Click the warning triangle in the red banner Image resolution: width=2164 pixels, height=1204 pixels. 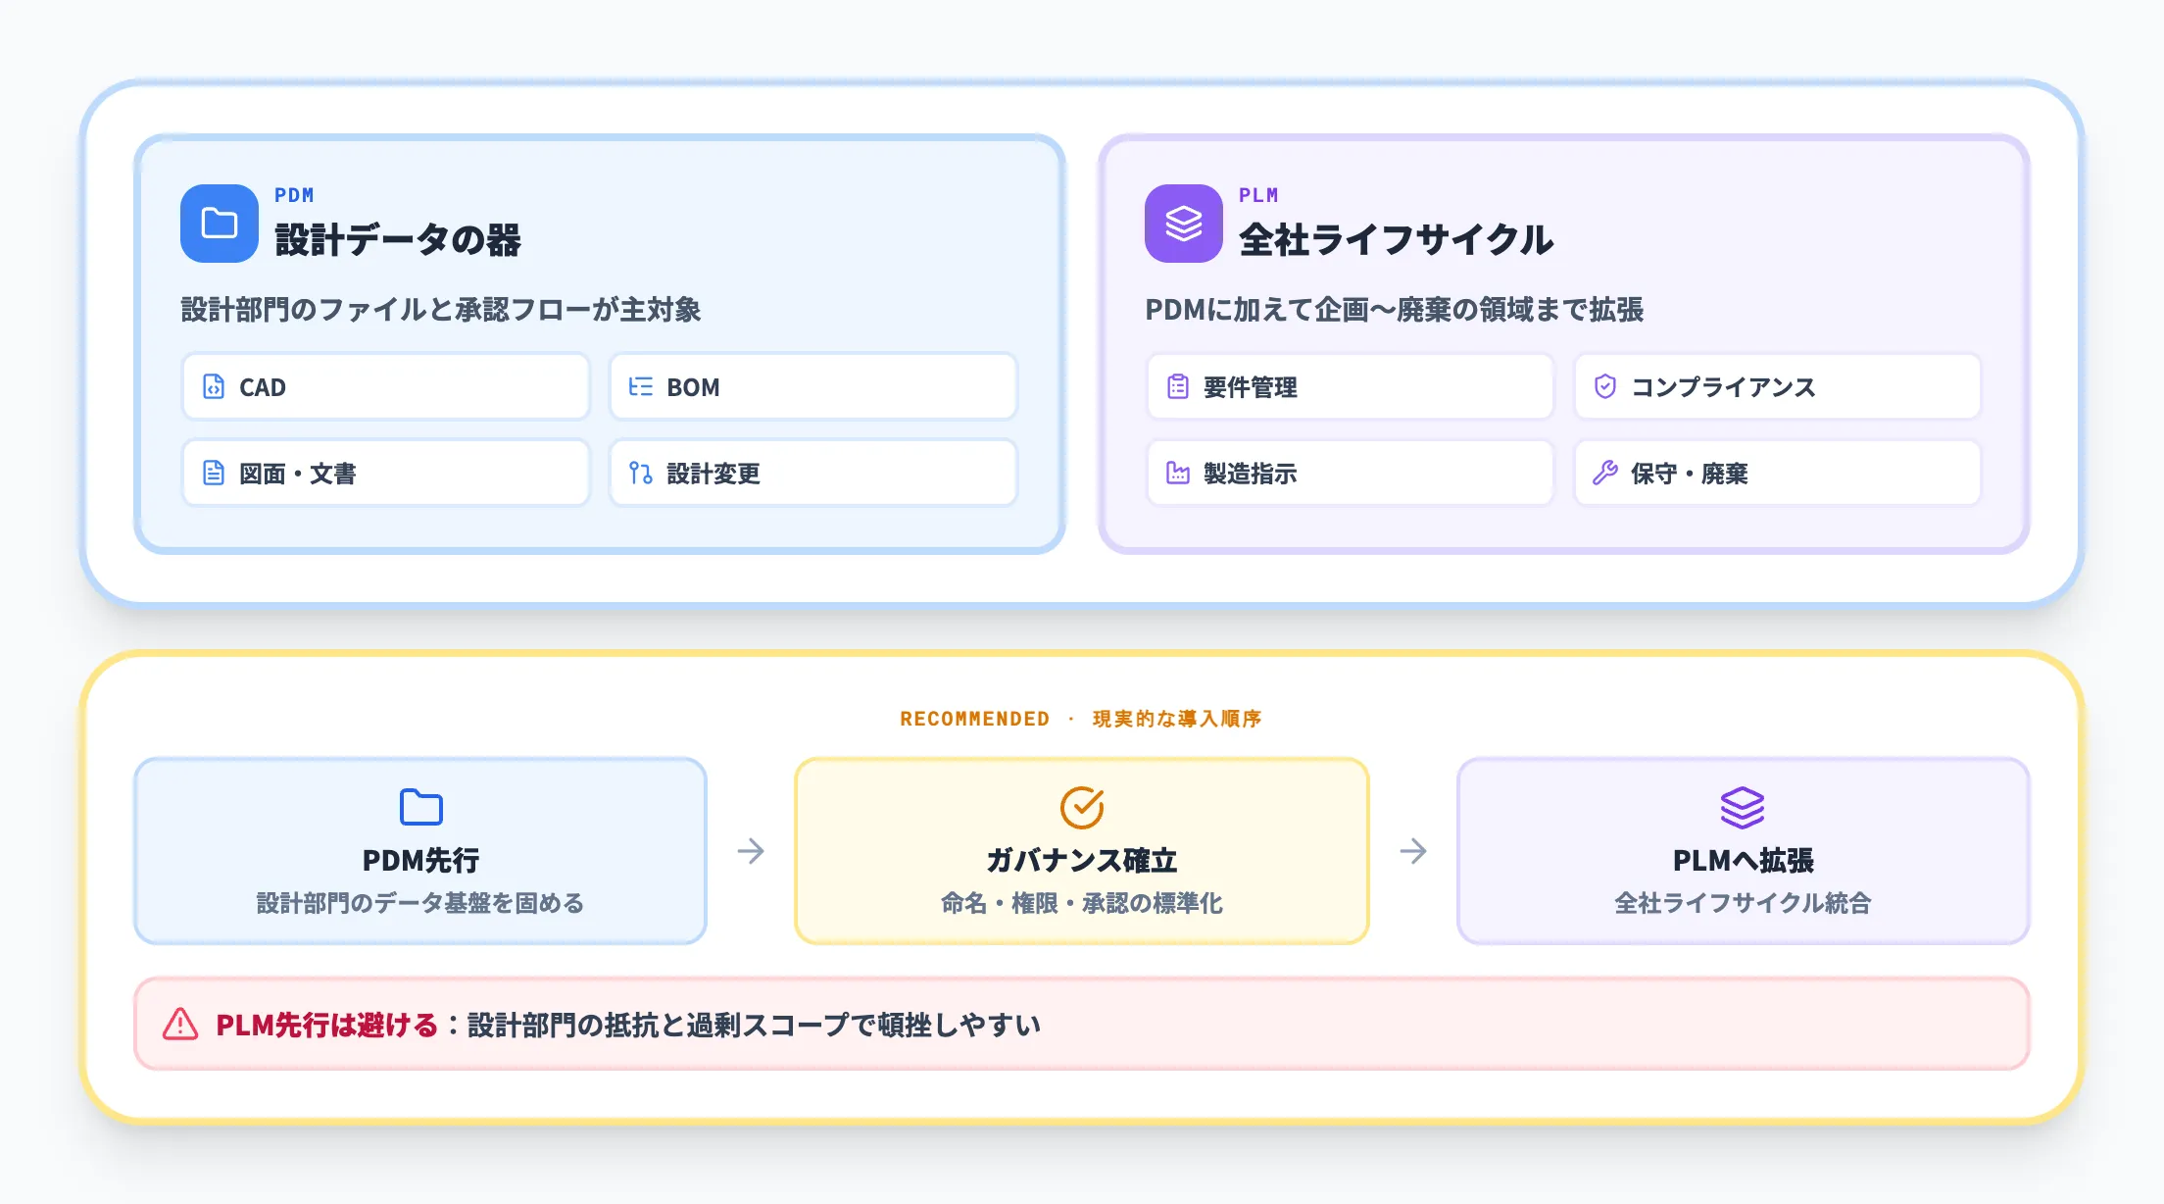[x=179, y=1024]
